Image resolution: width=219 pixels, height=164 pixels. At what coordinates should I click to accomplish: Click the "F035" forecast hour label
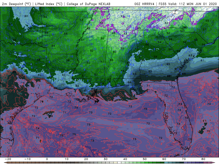pos(162,4)
